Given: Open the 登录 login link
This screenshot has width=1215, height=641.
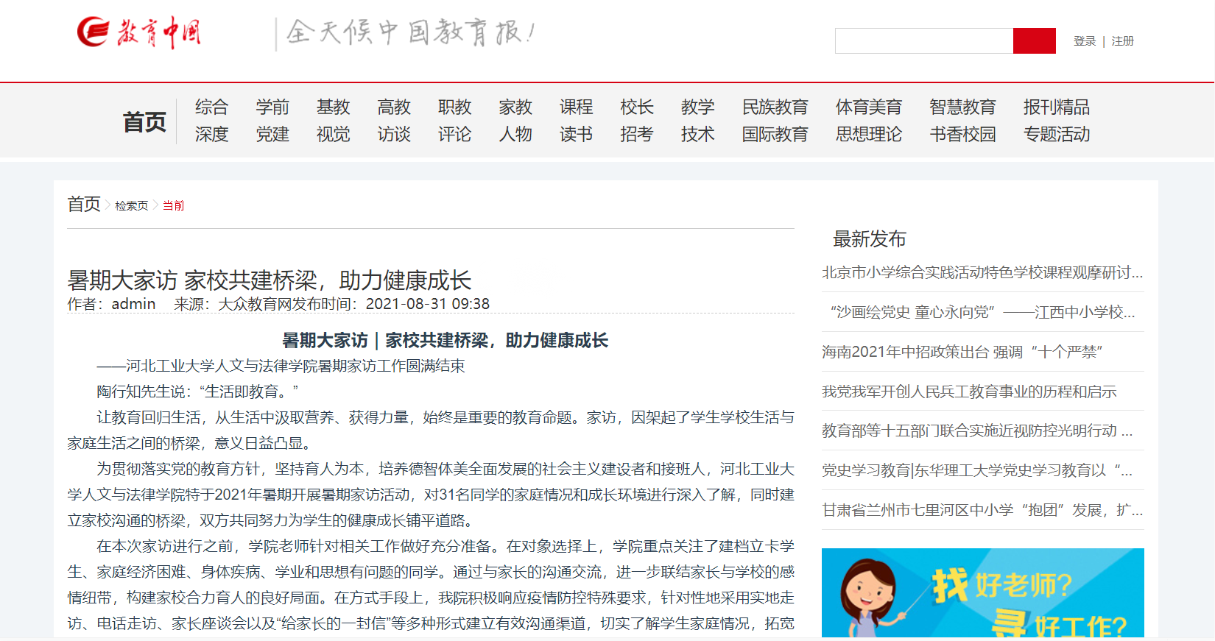Looking at the screenshot, I should [x=1084, y=41].
